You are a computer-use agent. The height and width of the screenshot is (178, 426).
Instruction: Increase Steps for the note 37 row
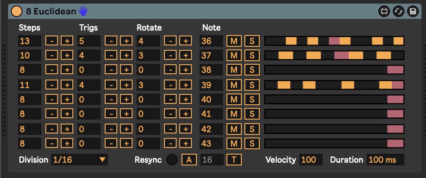coord(67,55)
